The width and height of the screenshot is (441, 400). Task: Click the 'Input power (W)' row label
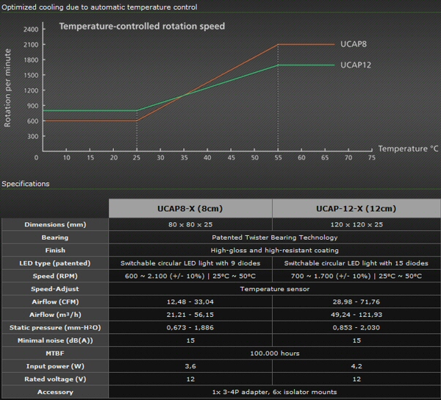click(x=55, y=366)
